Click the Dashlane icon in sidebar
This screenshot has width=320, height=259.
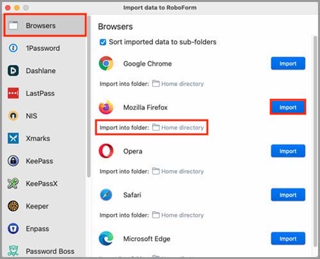click(13, 70)
